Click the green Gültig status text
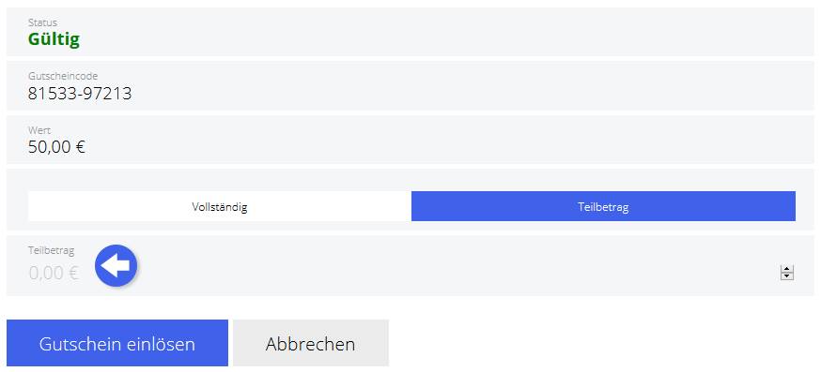The image size is (821, 372). (x=54, y=39)
